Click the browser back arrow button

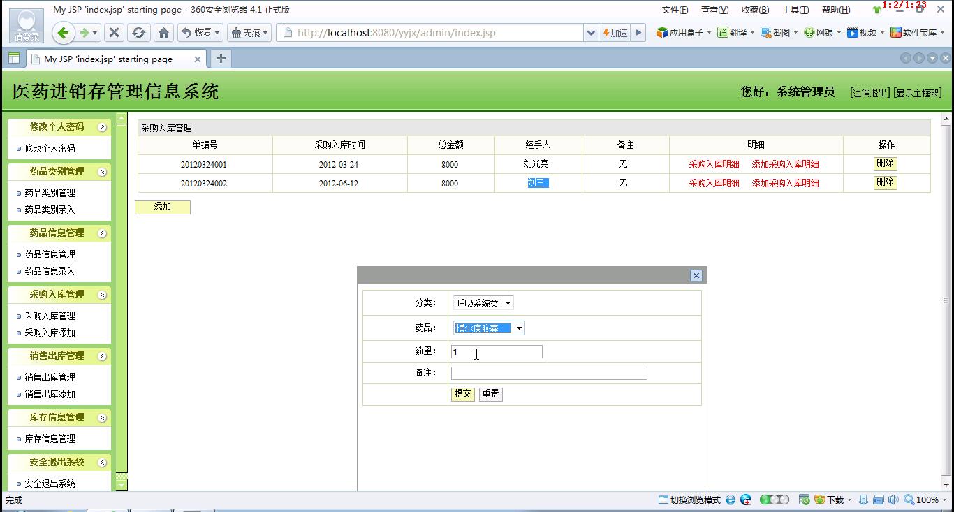(64, 33)
